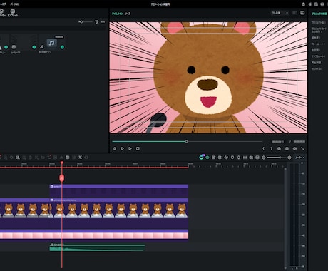Open the バージョン menu
The image size is (328, 271).
[x=14, y=4]
